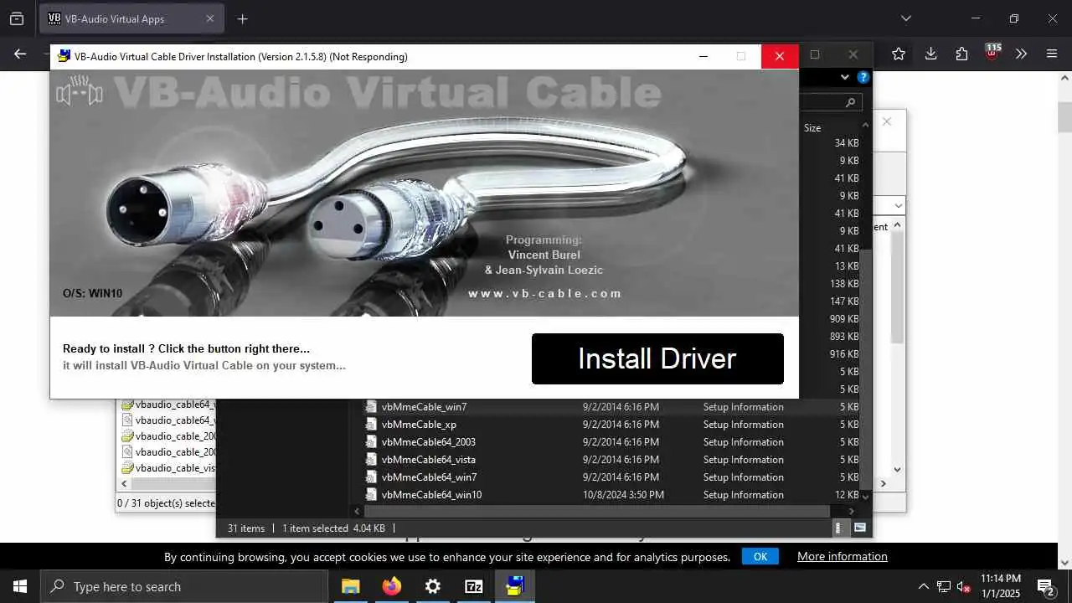Open Settings gear in taskbar
The width and height of the screenshot is (1072, 603).
click(433, 586)
